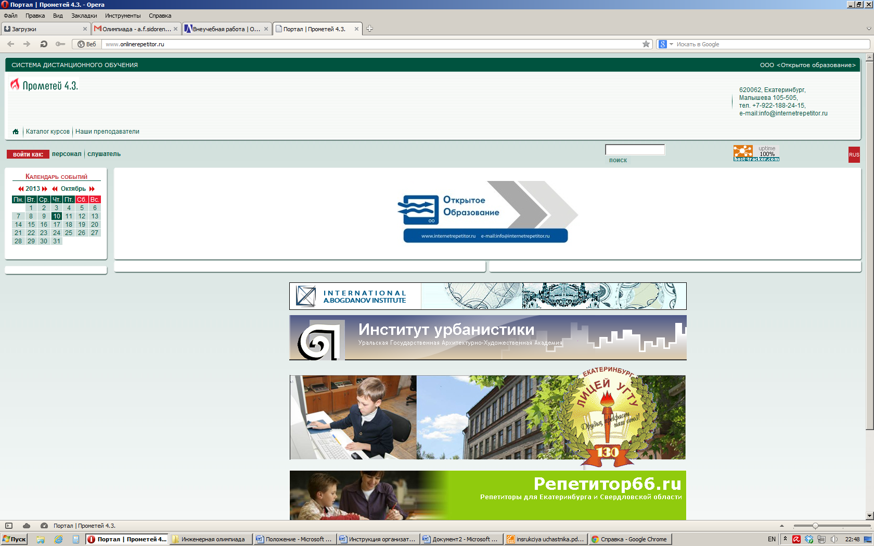874x546 pixels.
Task: Open insrukciya uchastnika.pdf taskbar item
Action: (x=546, y=539)
